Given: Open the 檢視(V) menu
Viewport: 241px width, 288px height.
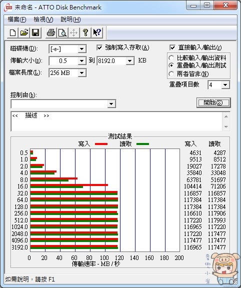Looking at the screenshot, I should click(x=43, y=19).
